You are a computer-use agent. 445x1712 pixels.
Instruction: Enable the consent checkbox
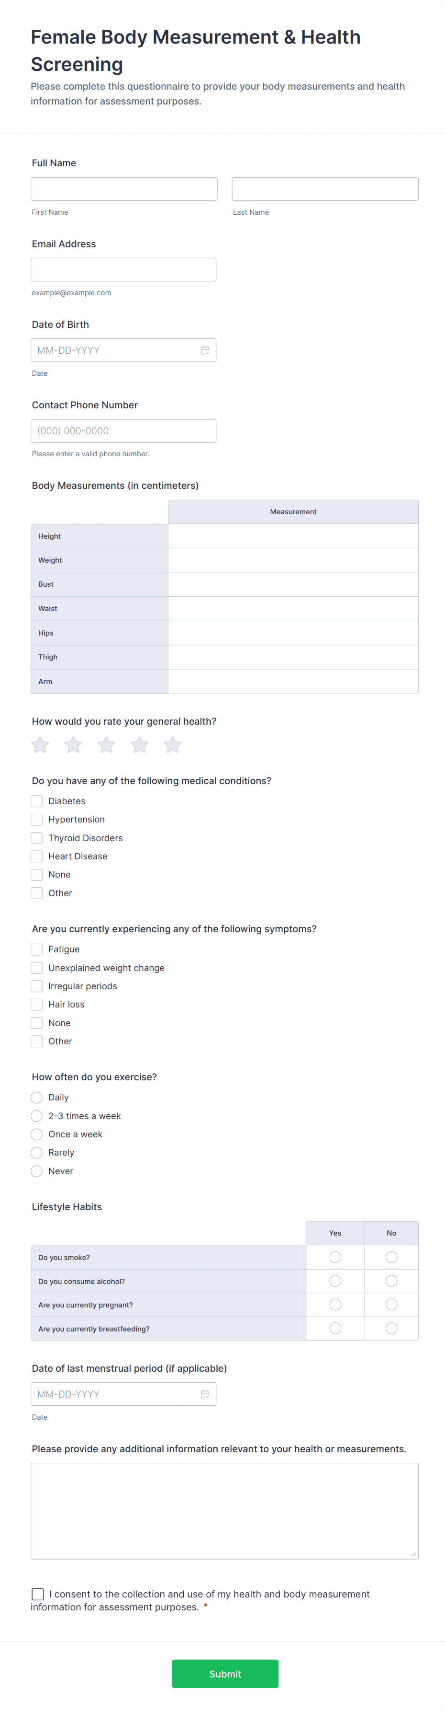[38, 1594]
